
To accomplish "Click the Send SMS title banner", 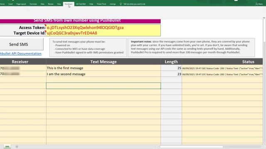I will [80, 21].
